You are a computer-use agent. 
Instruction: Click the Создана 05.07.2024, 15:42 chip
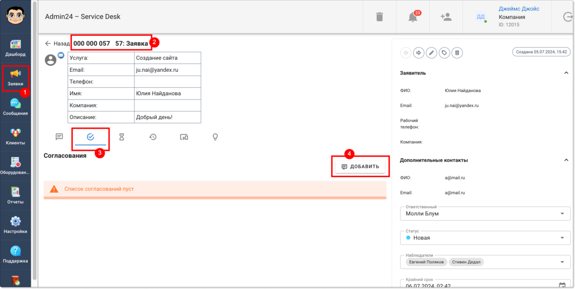point(541,52)
